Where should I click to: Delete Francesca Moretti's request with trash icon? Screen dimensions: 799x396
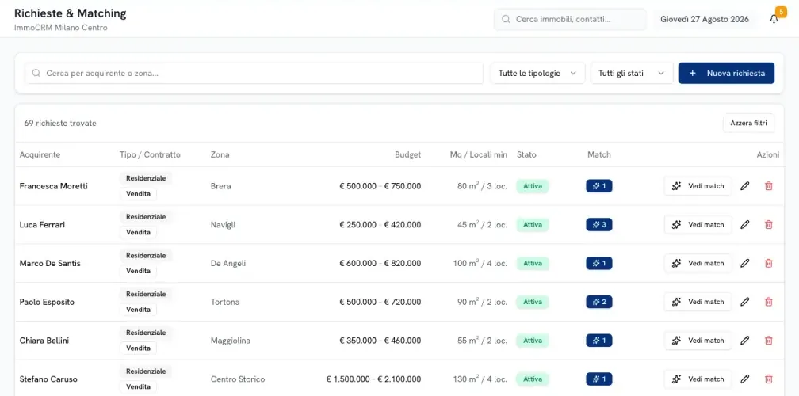coord(768,186)
